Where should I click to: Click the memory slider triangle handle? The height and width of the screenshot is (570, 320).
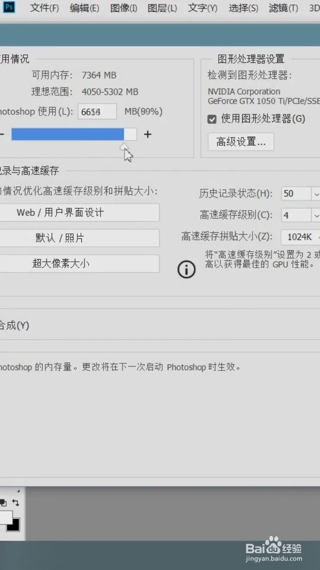coord(124,146)
